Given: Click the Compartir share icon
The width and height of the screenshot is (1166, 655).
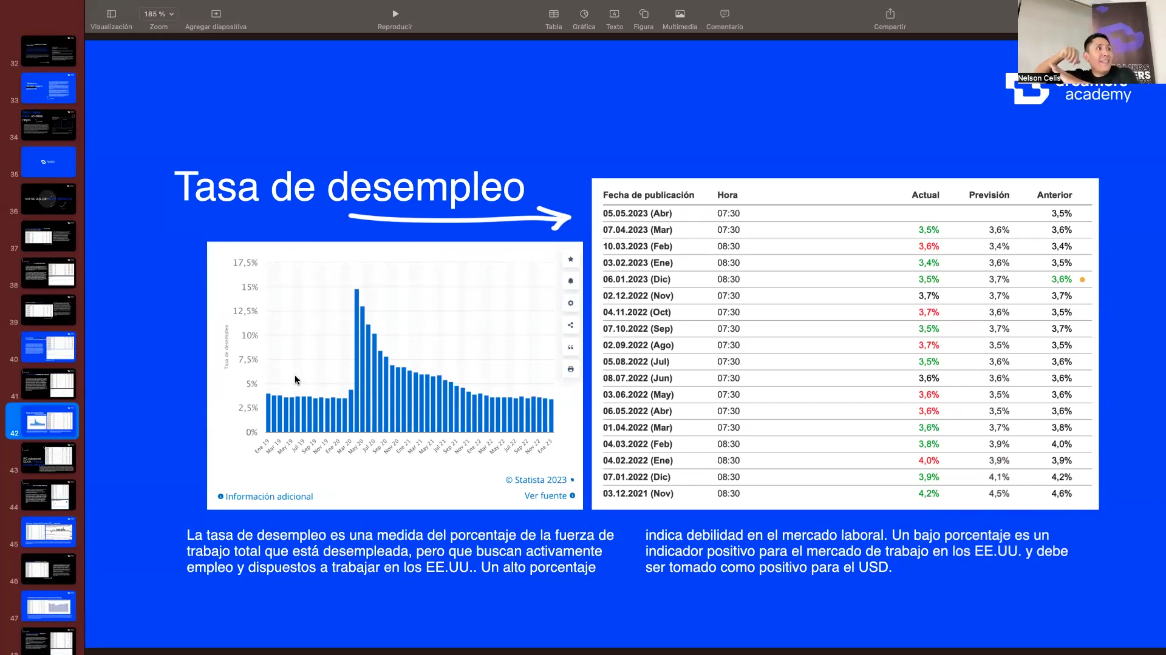Looking at the screenshot, I should 890,14.
